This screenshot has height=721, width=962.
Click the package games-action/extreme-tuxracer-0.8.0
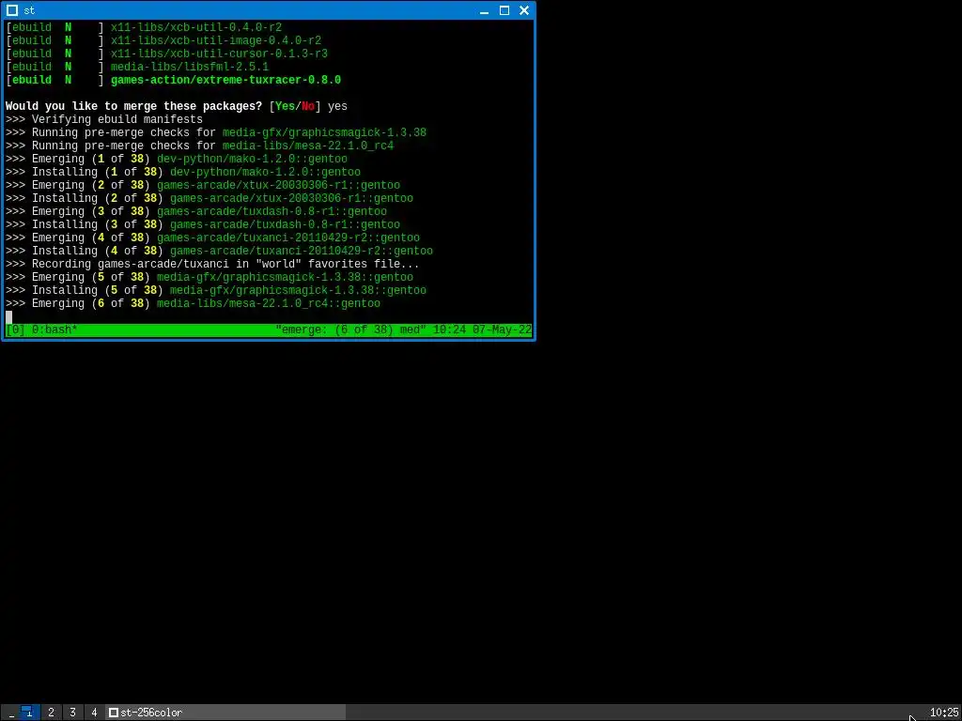point(225,80)
